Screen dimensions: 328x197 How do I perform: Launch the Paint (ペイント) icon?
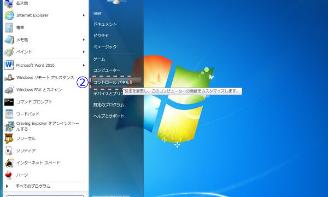(x=9, y=51)
